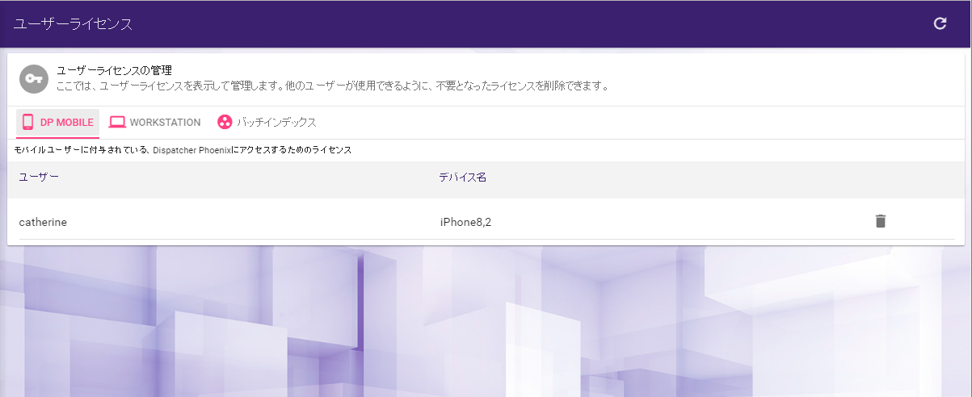Switch to the WORKSTATION tab
This screenshot has width=972, height=397.
155,123
